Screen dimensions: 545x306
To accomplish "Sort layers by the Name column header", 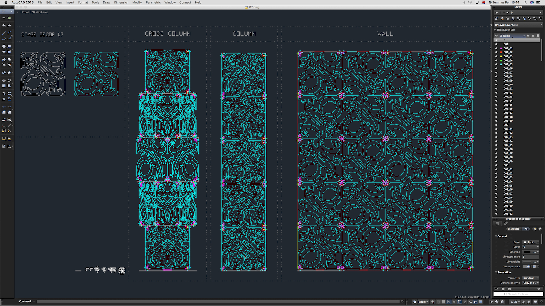I will [x=513, y=36].
